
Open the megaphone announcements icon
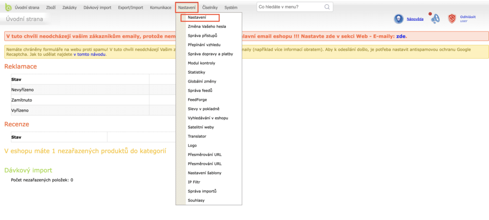pos(435,19)
